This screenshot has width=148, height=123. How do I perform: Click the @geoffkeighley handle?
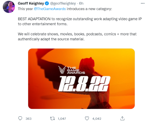point(63,4)
